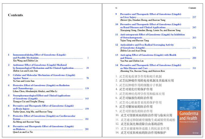Click page number 271
205x139 pixels.
click(x=194, y=48)
